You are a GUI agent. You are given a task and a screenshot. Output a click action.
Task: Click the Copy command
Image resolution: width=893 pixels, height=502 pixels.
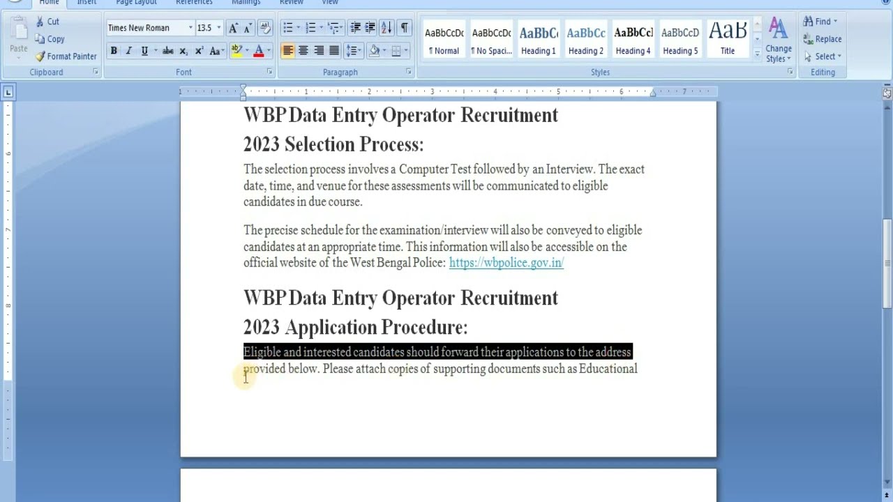tap(50, 39)
